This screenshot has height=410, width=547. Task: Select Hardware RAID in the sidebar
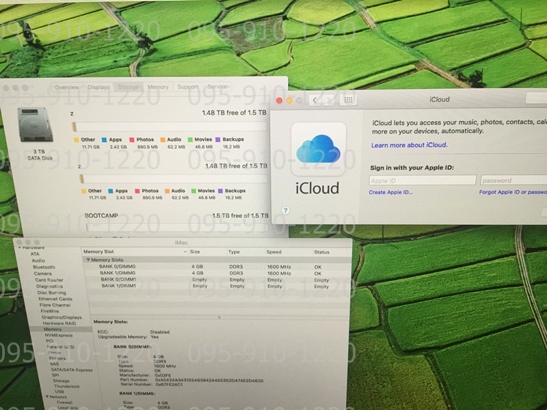(x=59, y=323)
